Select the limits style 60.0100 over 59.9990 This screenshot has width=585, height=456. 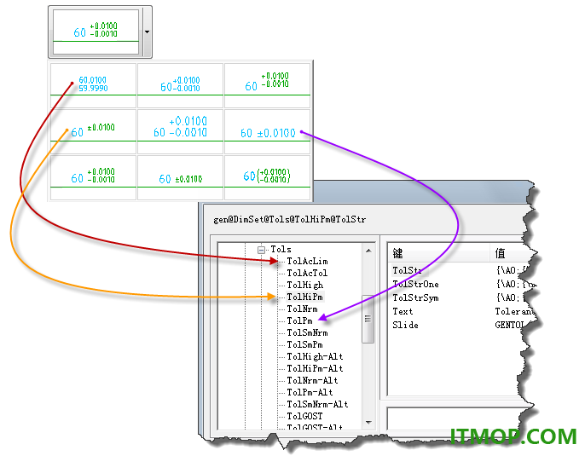pyautogui.click(x=93, y=85)
